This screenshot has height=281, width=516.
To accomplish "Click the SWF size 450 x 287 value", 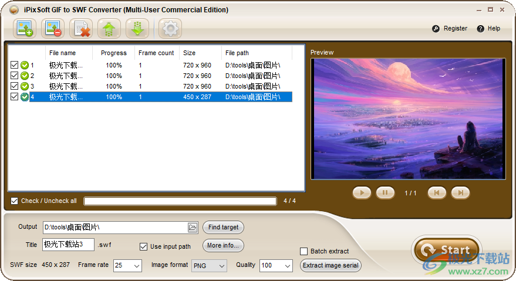I will pyautogui.click(x=56, y=265).
